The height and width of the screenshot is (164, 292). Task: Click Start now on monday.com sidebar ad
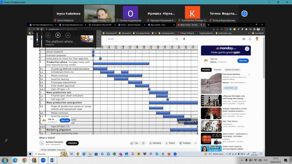click(243, 60)
